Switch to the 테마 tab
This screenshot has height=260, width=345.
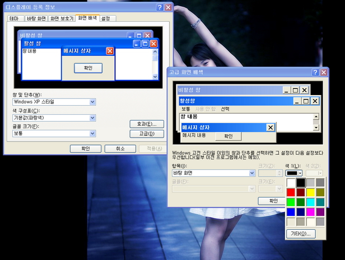coord(15,18)
